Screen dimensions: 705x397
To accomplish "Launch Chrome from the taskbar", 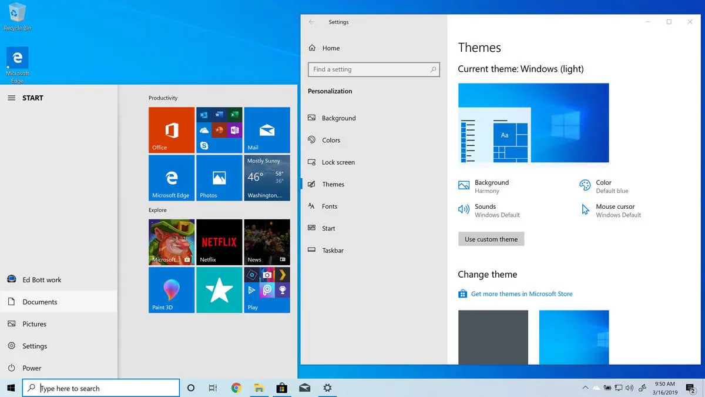I will (x=236, y=388).
